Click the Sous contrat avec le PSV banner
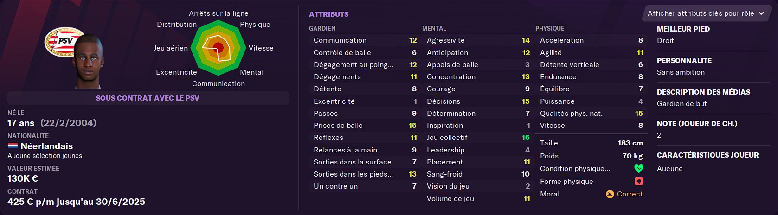 click(x=148, y=98)
